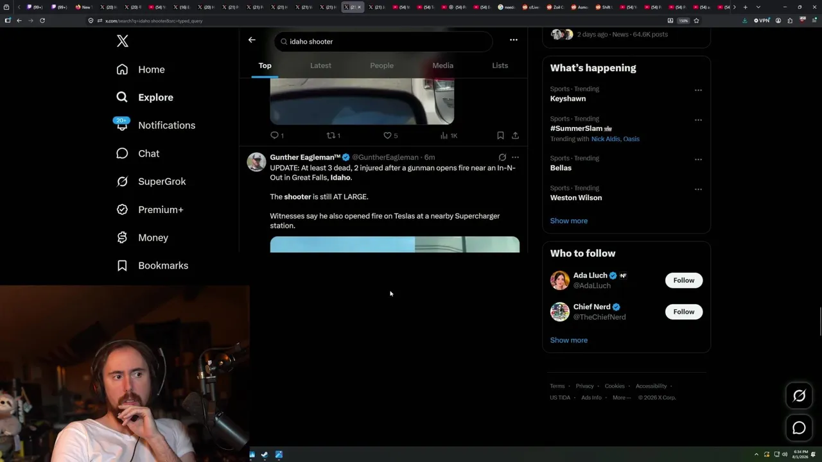Show more trends under What's happening
Viewport: 822px width, 462px height.
click(569, 221)
